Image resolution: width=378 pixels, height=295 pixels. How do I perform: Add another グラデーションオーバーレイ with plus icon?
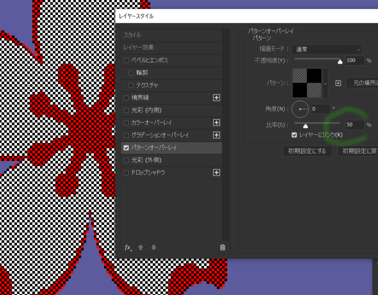point(217,135)
